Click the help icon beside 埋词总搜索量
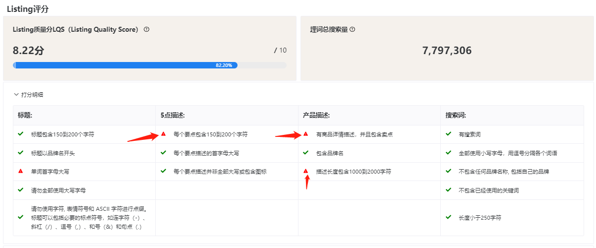 click(353, 29)
